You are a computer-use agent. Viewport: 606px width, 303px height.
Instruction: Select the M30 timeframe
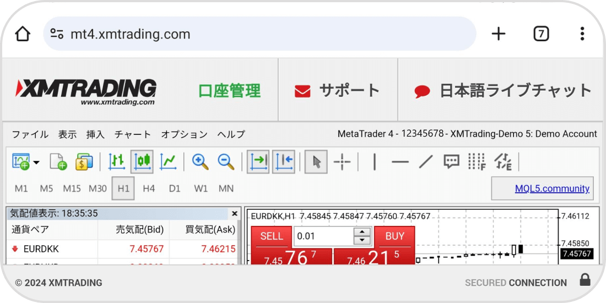click(98, 188)
